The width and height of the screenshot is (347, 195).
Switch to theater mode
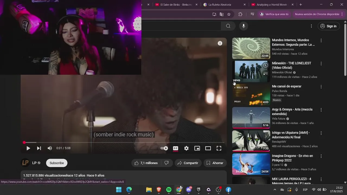[x=208, y=148]
